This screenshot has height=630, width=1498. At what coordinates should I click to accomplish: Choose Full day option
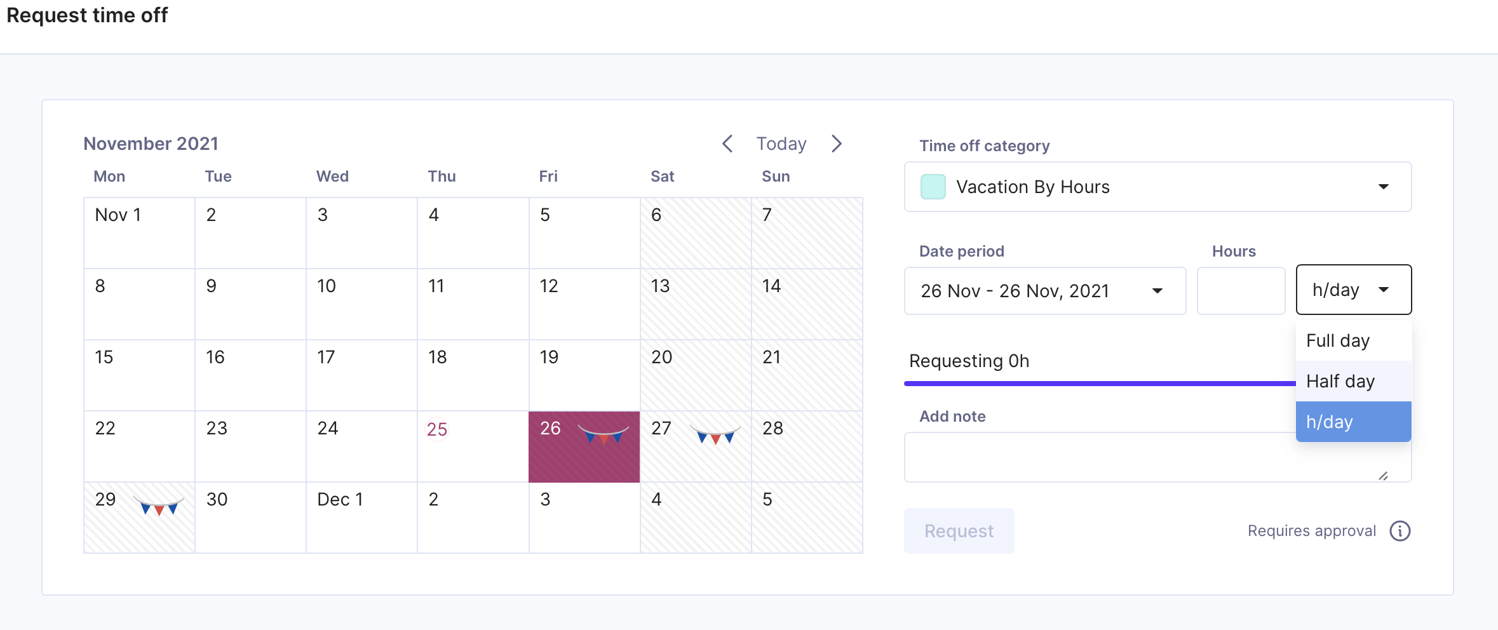tap(1354, 340)
